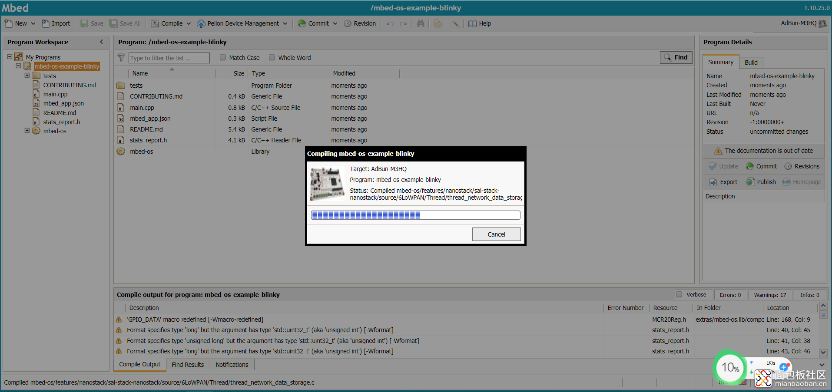Click Revisions in Program Details panel

pyautogui.click(x=802, y=166)
